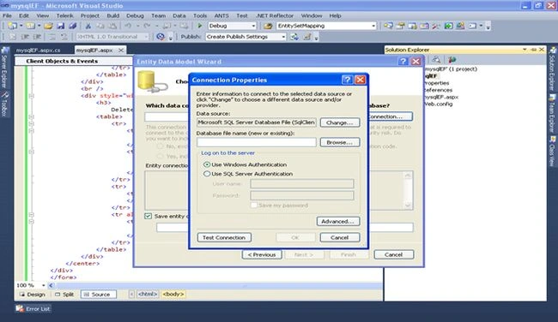558x322 pixels.
Task: Open the Build menu
Action: coord(113,15)
